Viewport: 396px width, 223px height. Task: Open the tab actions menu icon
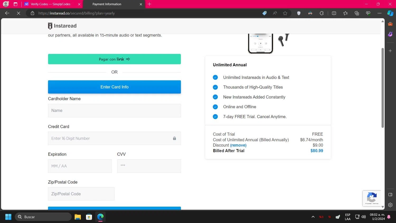(15, 4)
